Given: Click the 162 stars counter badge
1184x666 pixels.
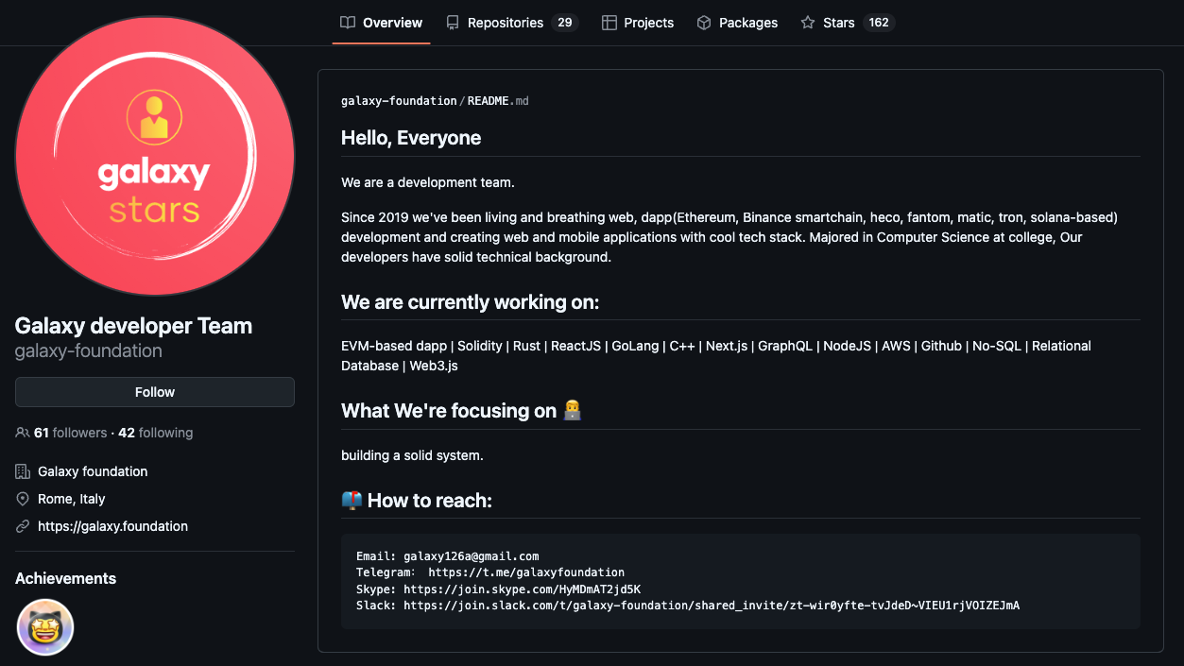Looking at the screenshot, I should (879, 23).
